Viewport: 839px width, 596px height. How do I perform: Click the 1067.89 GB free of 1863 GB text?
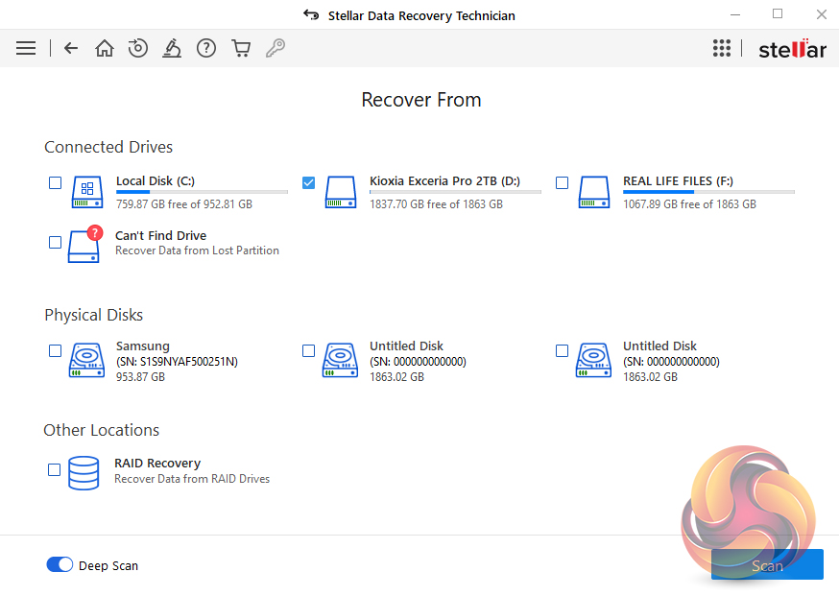tap(689, 203)
